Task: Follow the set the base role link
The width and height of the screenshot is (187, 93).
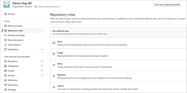Action: [x=66, y=34]
